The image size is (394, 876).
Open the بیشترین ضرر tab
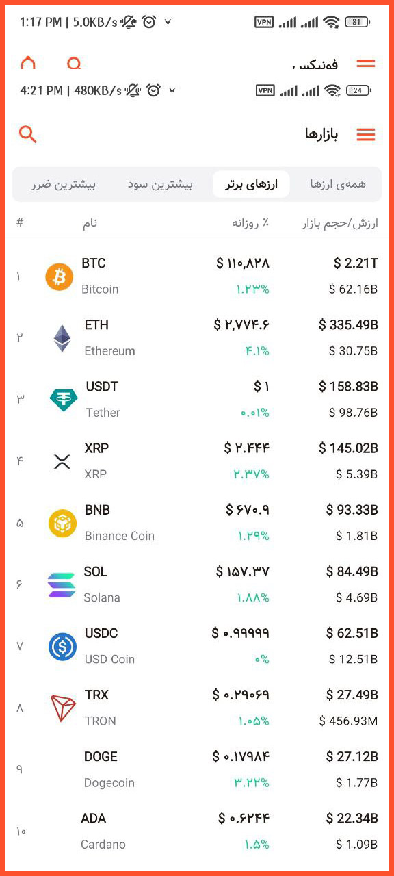coord(63,184)
